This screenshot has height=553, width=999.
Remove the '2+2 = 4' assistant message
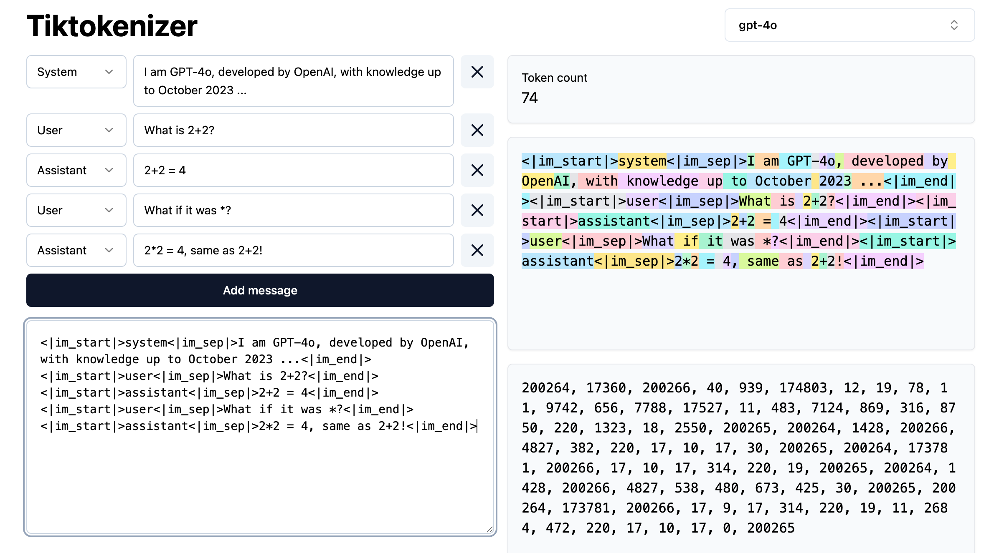477,170
